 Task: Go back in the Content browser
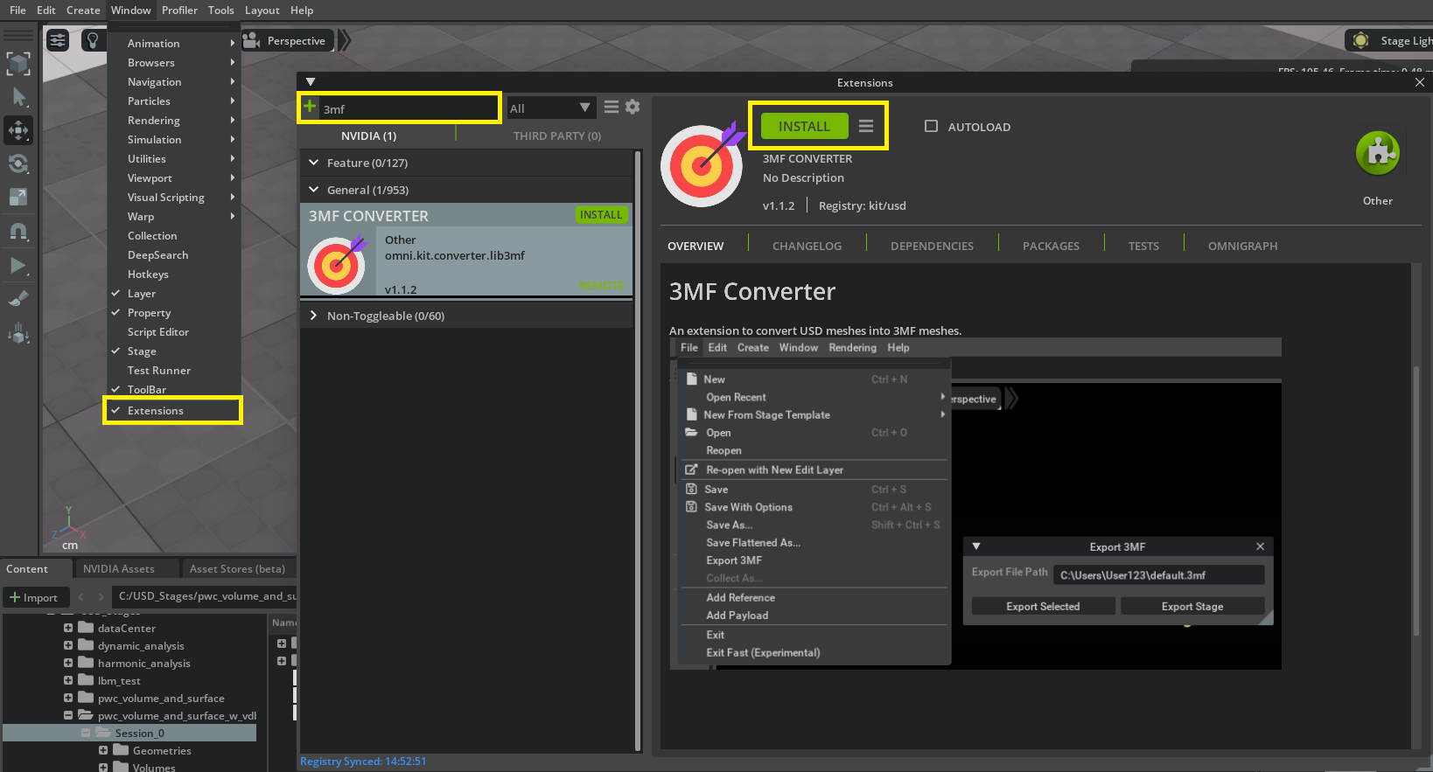[x=81, y=597]
